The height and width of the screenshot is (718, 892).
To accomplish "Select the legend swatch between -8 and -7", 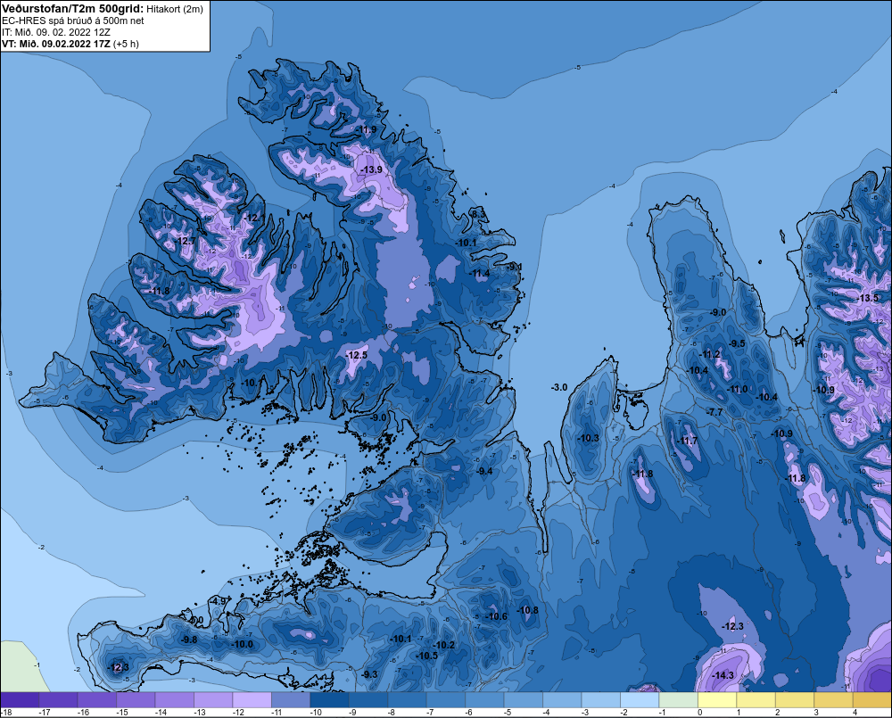I will (x=407, y=700).
